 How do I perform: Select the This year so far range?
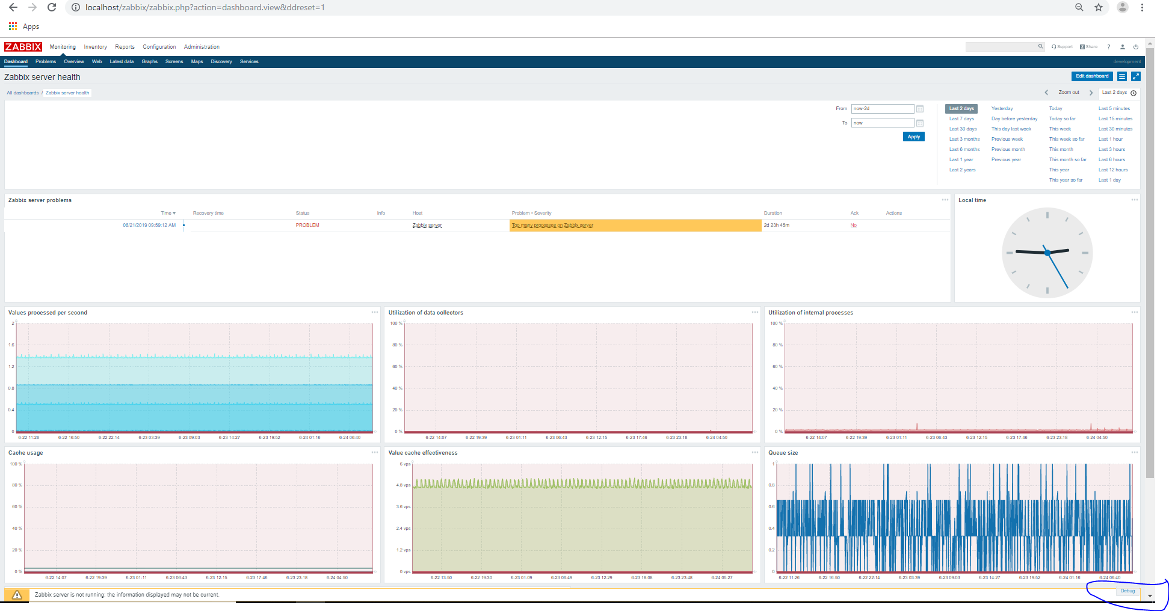(1066, 180)
